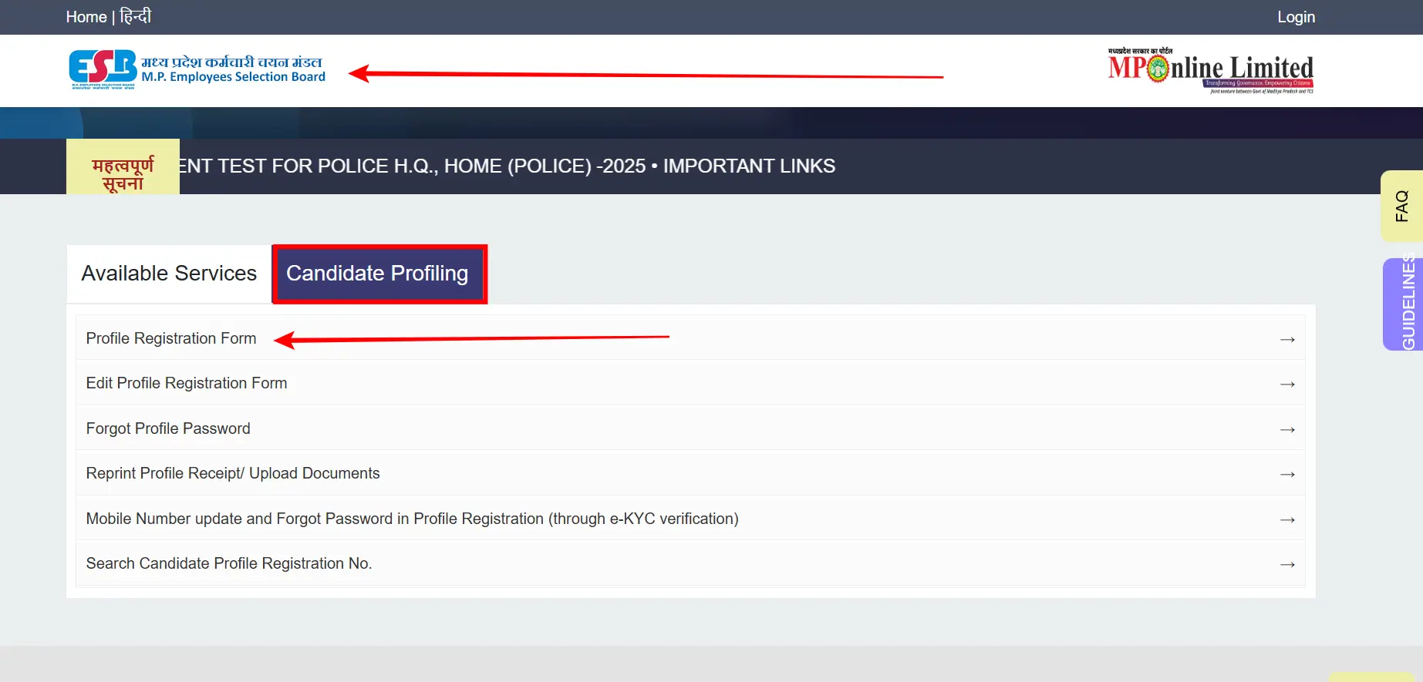The height and width of the screenshot is (682, 1423).
Task: Click arrow icon beside Forgot Profile Password
Action: click(x=1286, y=429)
